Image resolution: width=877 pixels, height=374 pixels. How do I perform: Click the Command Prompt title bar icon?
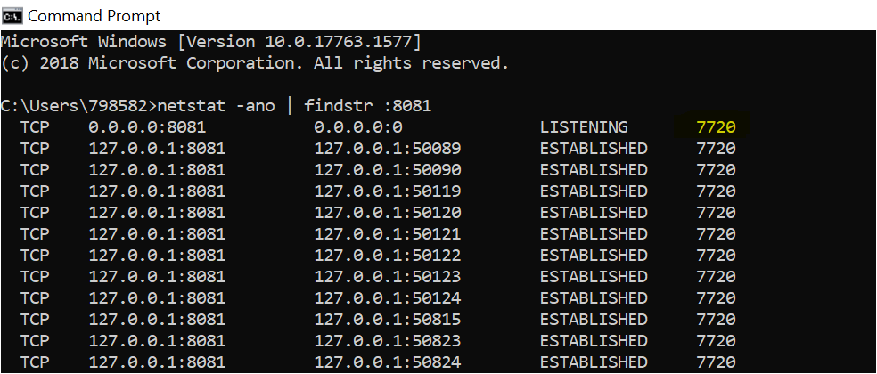tap(12, 16)
